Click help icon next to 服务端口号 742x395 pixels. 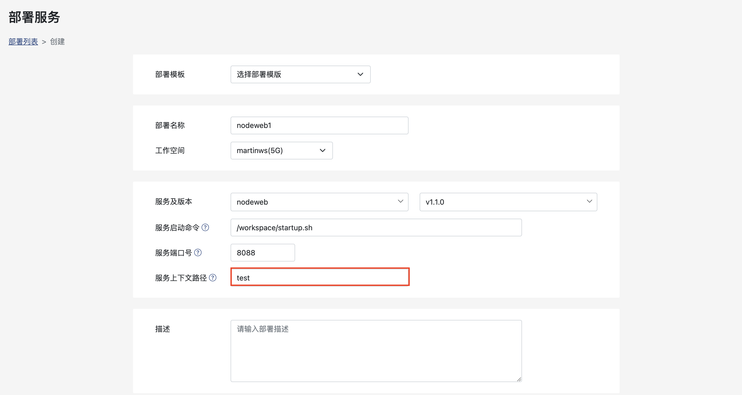coord(198,252)
